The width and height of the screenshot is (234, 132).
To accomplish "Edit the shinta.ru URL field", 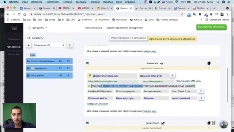I will coord(113,81).
